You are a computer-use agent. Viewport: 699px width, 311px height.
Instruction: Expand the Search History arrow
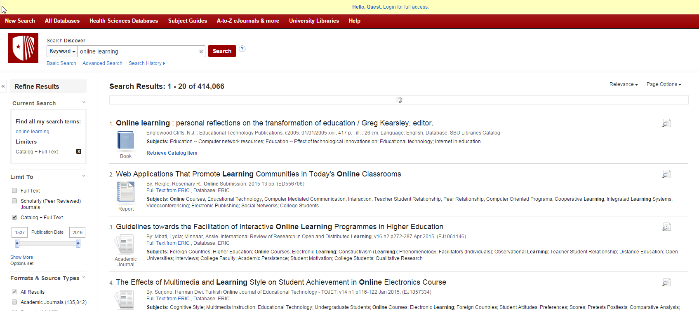[164, 63]
